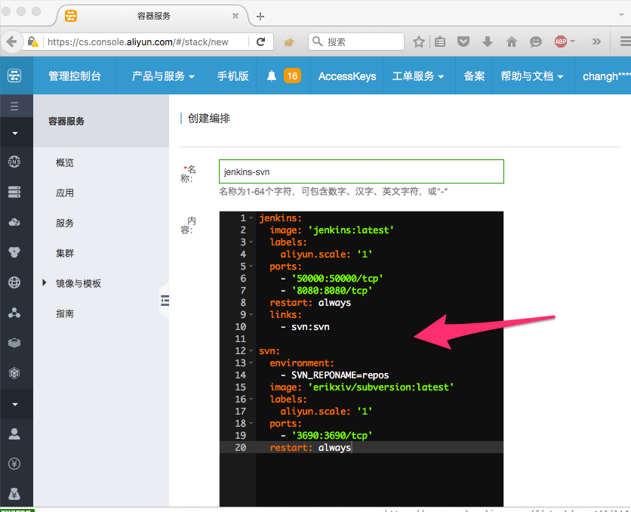Open the hexagon cube sidebar icon

click(x=14, y=373)
